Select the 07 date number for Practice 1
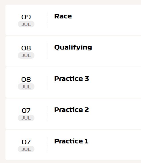Image resolution: width=141 pixels, height=163 pixels. (x=26, y=142)
